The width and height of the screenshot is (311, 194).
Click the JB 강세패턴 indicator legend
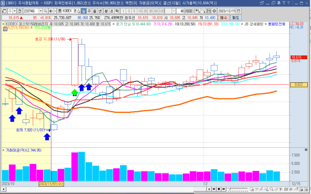pyautogui.click(x=254, y=24)
